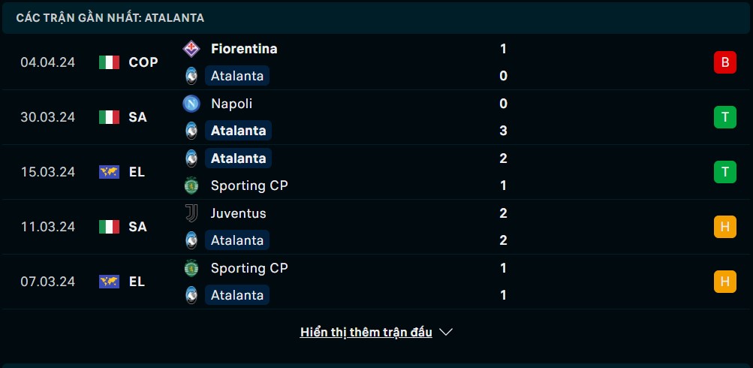Click the Napoli club crest icon
The image size is (753, 368).
191,104
